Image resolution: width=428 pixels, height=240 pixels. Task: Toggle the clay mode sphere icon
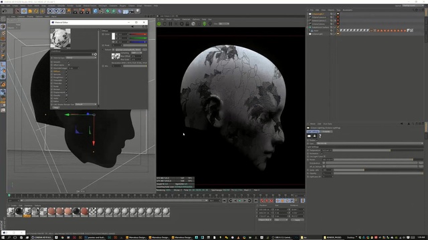(193, 24)
